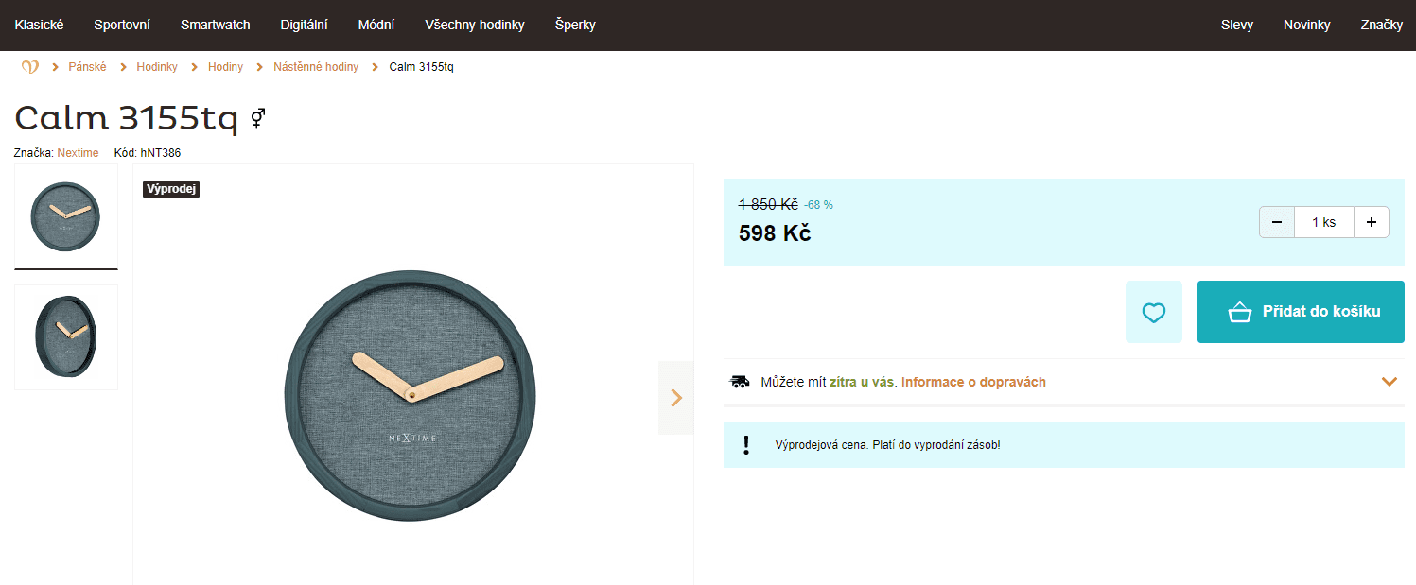The height and width of the screenshot is (585, 1416).
Task: Show next product image with arrow
Action: [676, 398]
